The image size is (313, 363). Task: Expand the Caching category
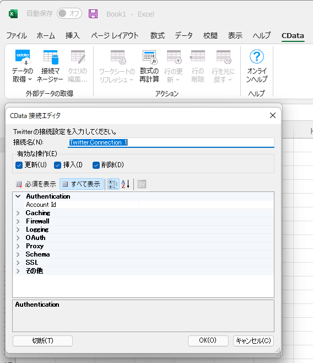pos(18,213)
